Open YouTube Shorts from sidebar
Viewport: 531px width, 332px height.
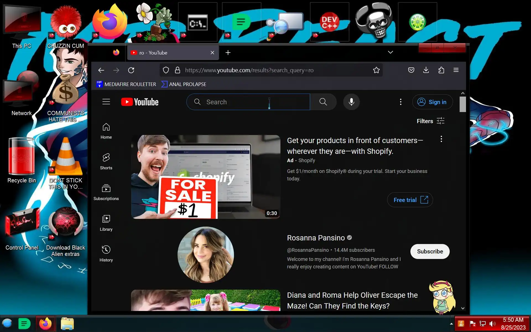(x=106, y=161)
